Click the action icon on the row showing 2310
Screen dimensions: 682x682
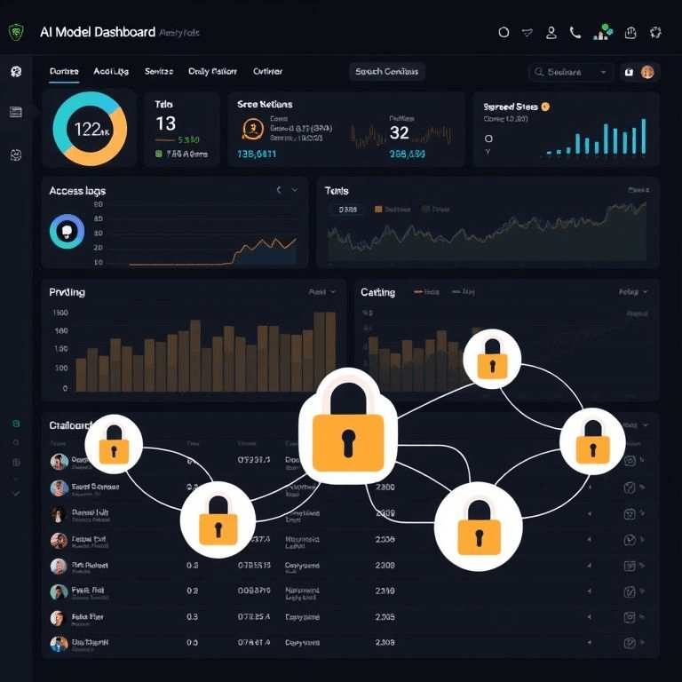629,591
